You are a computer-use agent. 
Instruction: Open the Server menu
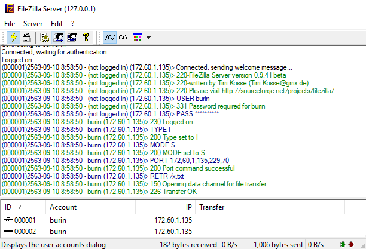[x=33, y=23]
